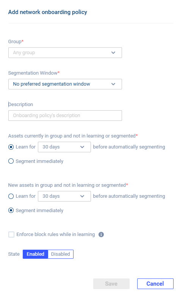Open the Any group dropdown

65,53
